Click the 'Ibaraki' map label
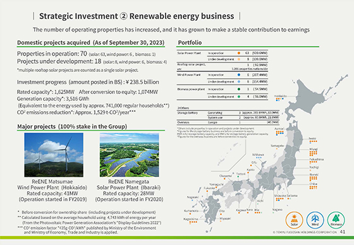Screen dimensions: 354x245 (314, 175)
